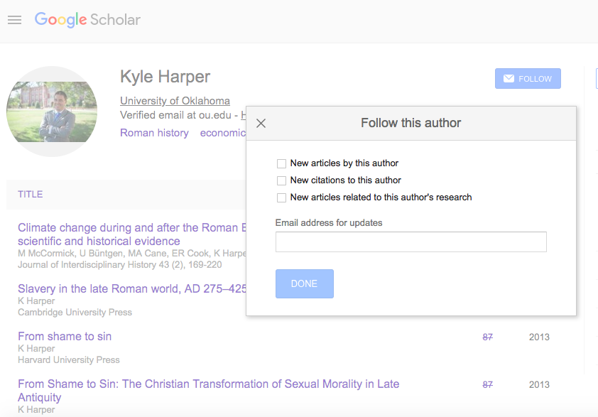This screenshot has width=598, height=417.
Task: Open the From shame to sin article
Action: [x=65, y=336]
